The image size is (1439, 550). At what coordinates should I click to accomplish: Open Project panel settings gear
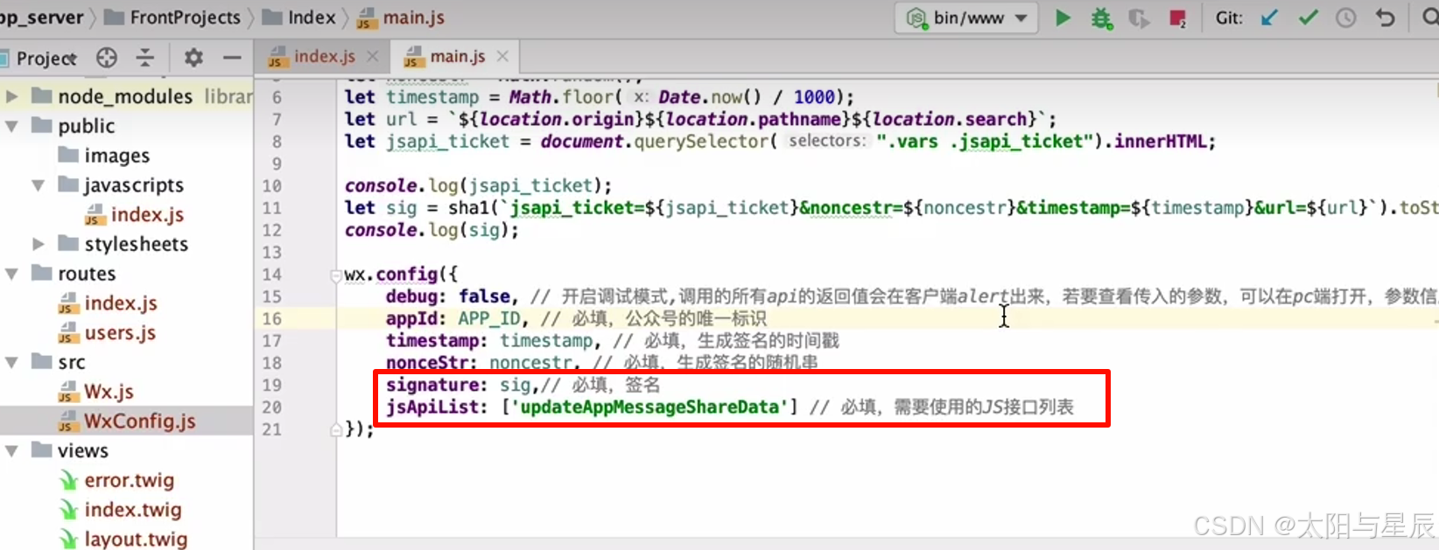pos(193,58)
